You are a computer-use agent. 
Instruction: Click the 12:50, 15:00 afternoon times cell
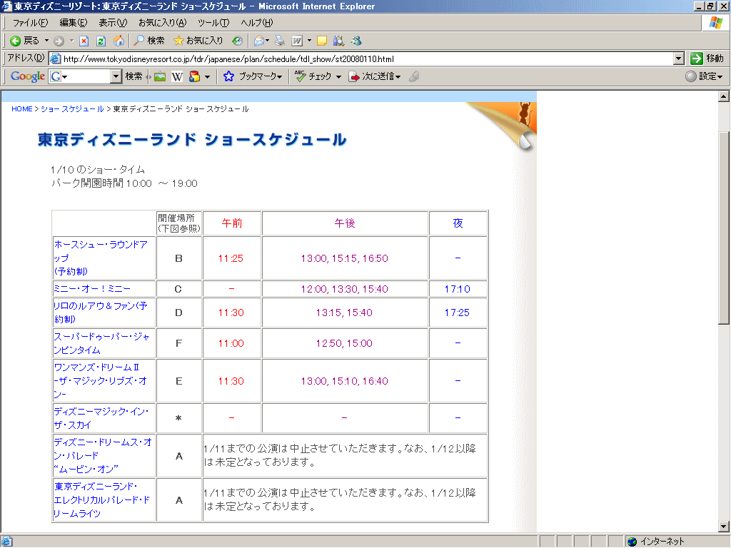click(344, 343)
